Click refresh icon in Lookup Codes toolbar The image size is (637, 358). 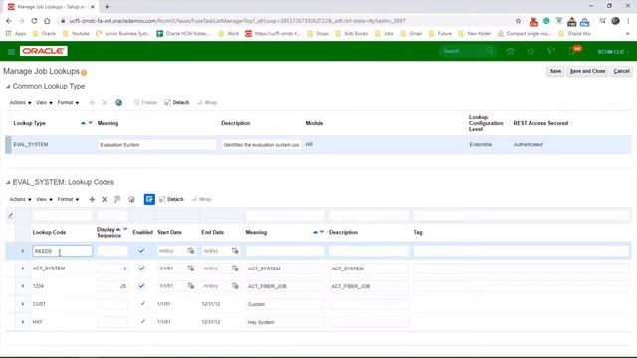point(131,199)
